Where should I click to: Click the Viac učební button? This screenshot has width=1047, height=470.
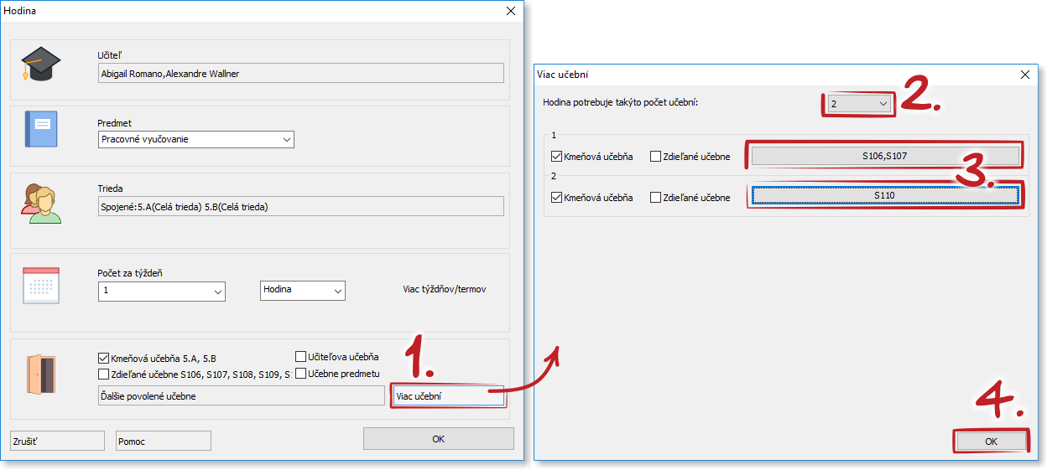(x=448, y=396)
